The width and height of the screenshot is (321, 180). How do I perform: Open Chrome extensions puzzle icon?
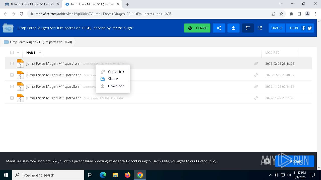291,14
